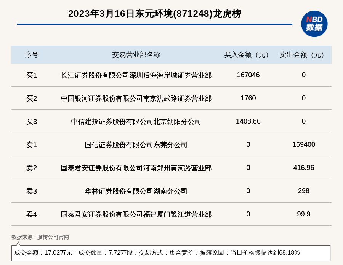The height and width of the screenshot is (265, 343).
Task: Click the buy amount 1408.86
Action: (x=248, y=121)
